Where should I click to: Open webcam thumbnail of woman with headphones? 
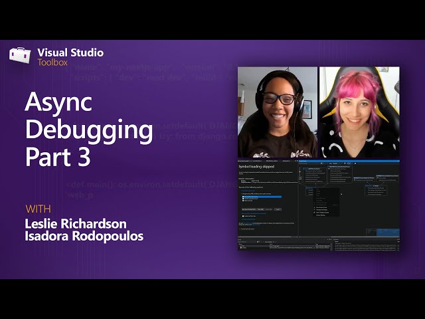278,112
